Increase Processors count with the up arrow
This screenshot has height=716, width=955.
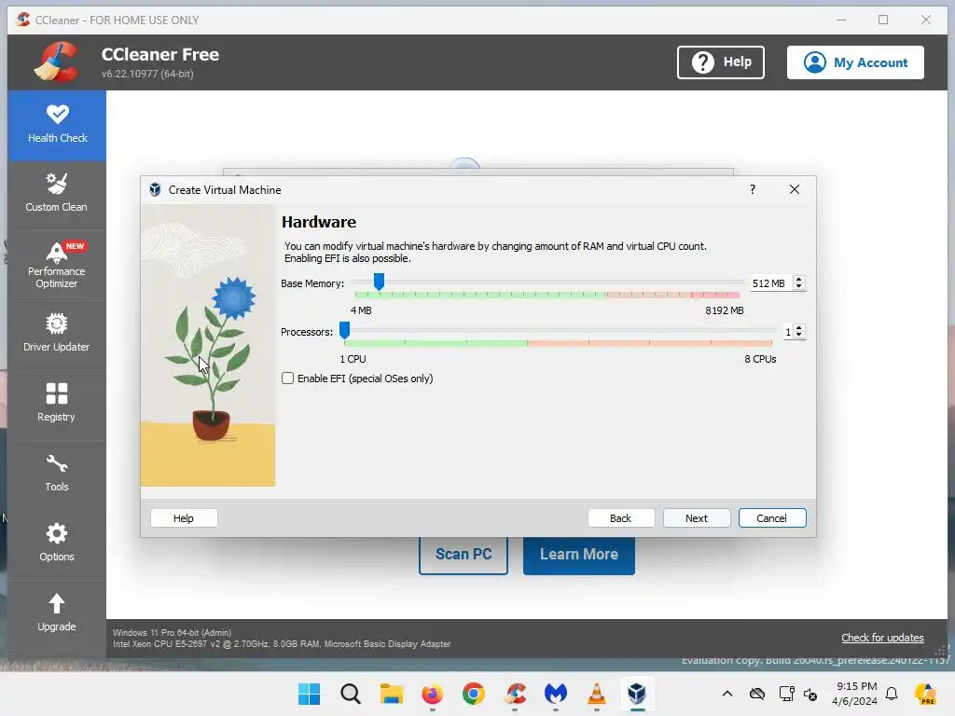click(x=799, y=328)
